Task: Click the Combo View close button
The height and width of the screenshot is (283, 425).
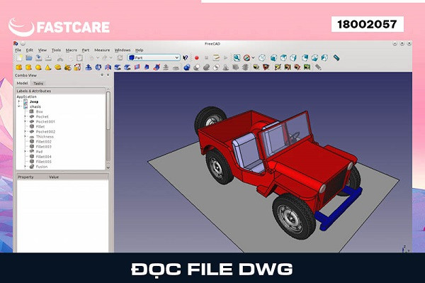Action: tap(108, 75)
